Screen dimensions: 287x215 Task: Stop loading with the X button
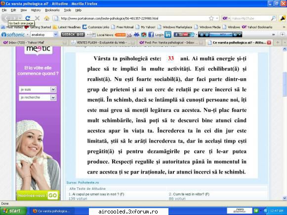tap(37, 18)
